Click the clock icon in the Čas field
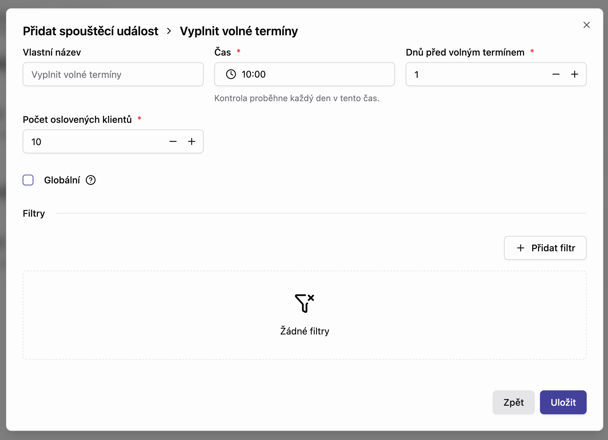The height and width of the screenshot is (440, 608). 231,74
